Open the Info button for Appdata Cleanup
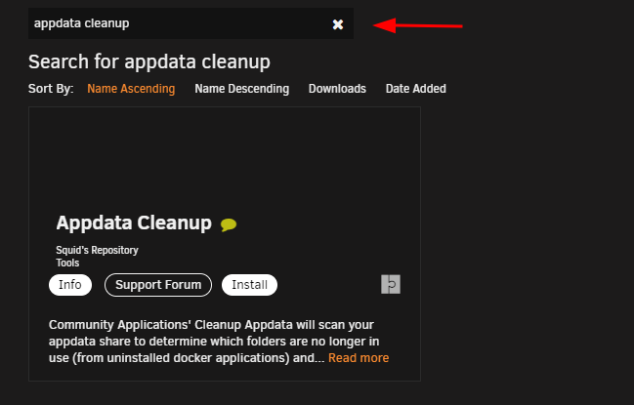Viewport: 634px width, 405px height. click(x=70, y=285)
